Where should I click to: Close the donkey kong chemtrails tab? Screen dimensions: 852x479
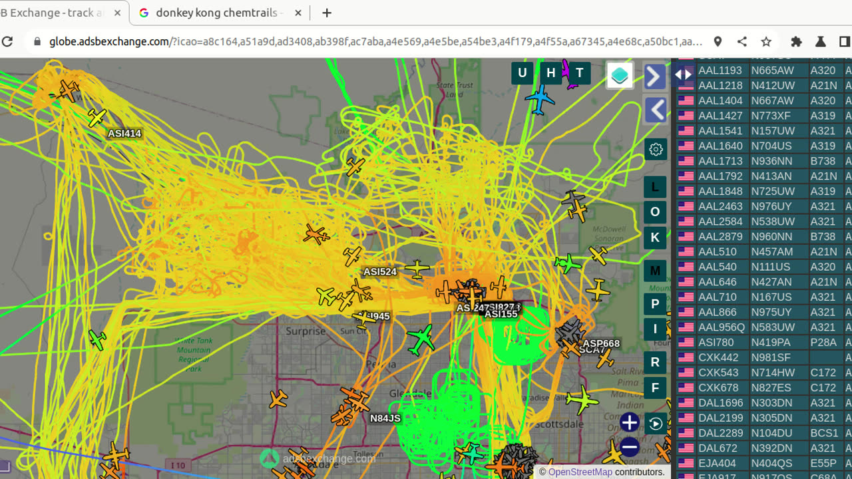point(298,13)
